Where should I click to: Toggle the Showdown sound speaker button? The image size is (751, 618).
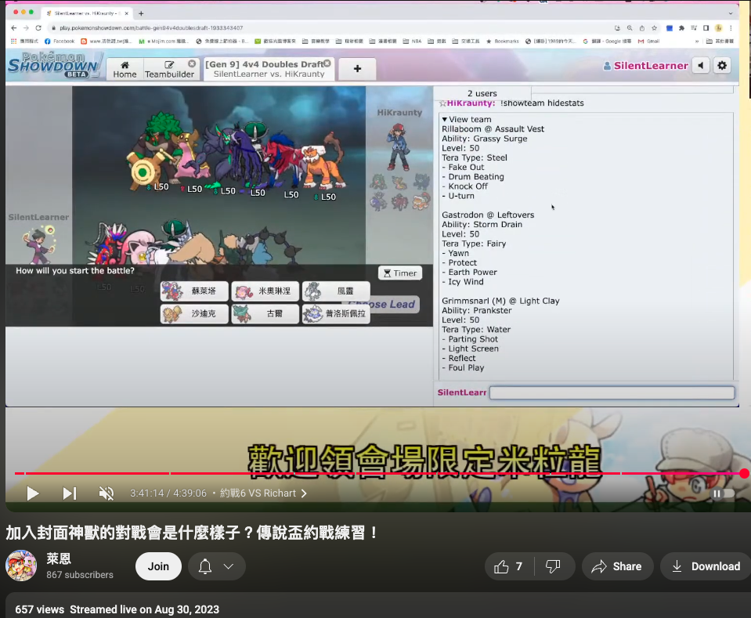click(x=701, y=66)
